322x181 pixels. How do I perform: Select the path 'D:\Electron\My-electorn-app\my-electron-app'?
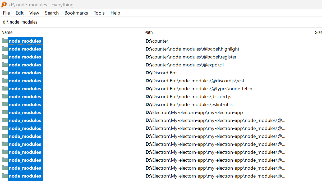[194, 112]
